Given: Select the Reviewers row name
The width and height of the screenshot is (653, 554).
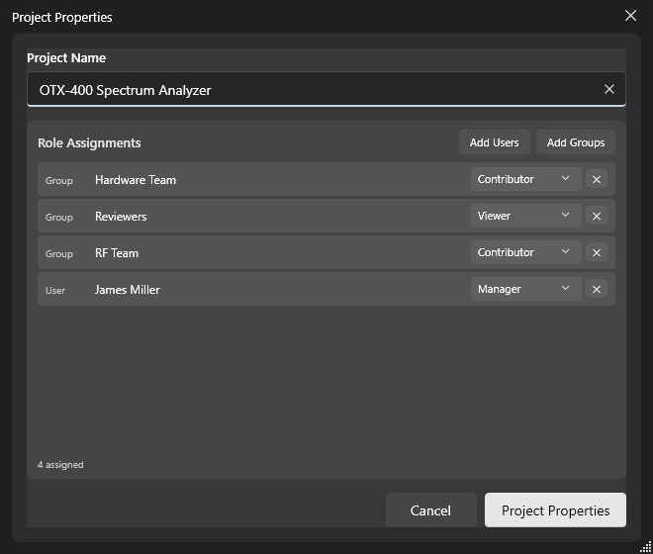Looking at the screenshot, I should point(121,217).
